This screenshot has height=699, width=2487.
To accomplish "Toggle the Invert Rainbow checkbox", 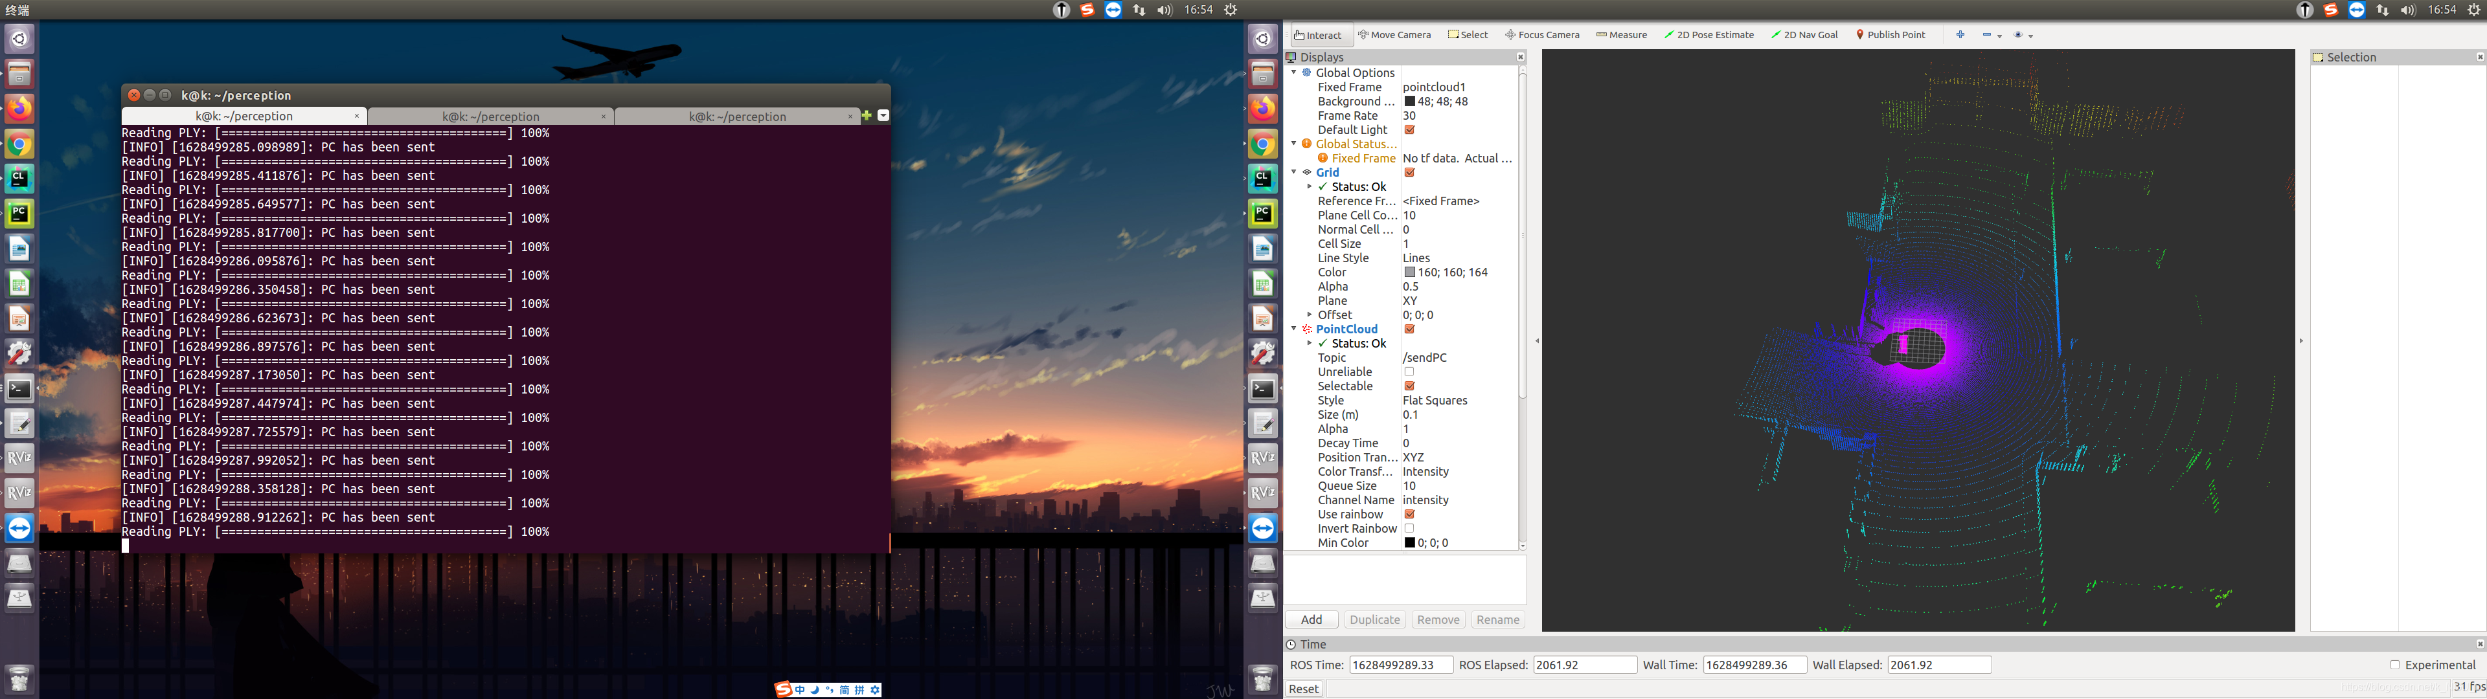I will [1409, 528].
